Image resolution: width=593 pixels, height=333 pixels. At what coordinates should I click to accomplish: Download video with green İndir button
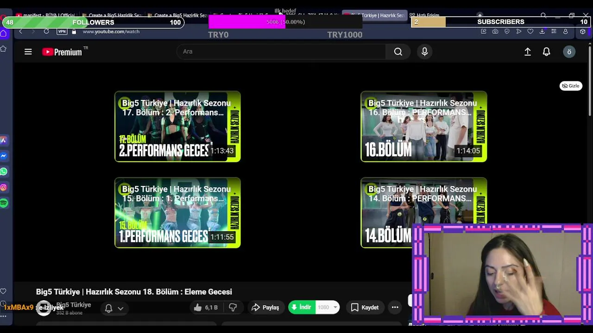click(x=302, y=307)
